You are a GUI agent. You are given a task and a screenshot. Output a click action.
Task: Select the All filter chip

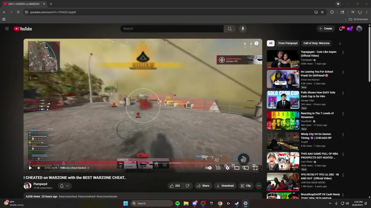(x=271, y=43)
